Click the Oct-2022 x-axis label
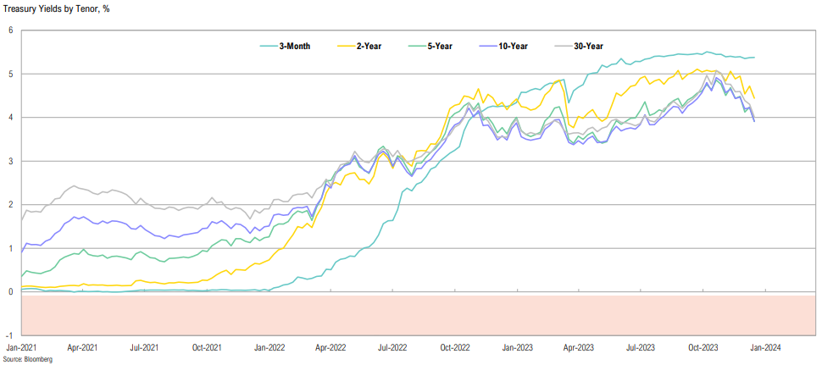Screen dimensions: 822x365 coord(455,347)
